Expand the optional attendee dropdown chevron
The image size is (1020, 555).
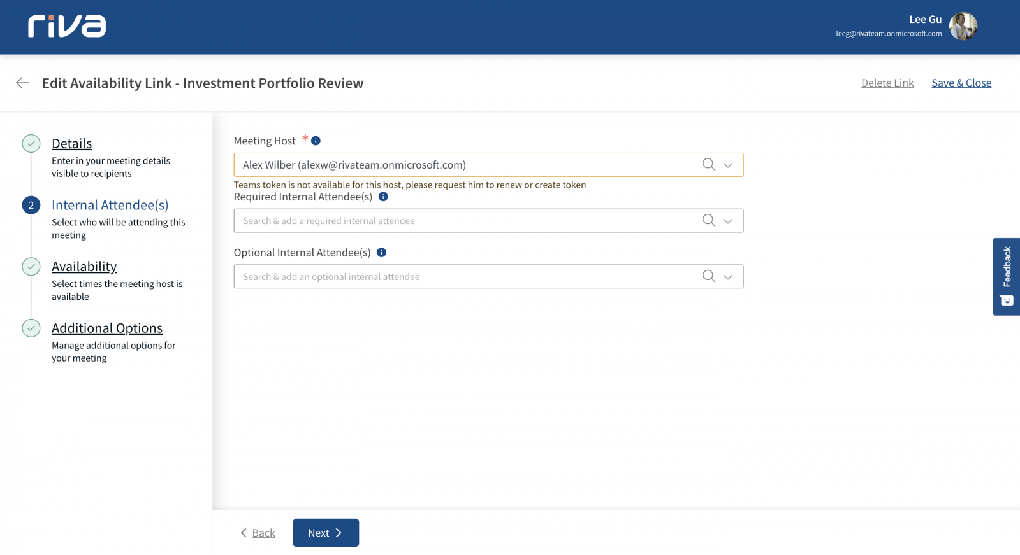pos(728,277)
